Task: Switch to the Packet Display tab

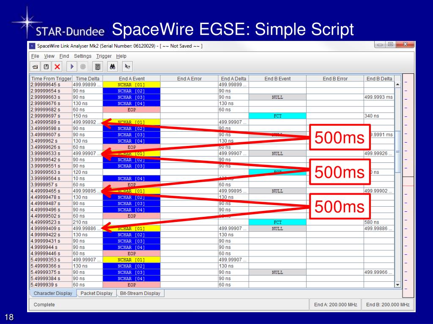Action: pos(96,294)
